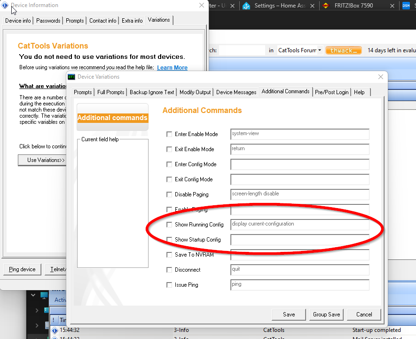
Task: Open the Full Prompts tab
Action: 110,92
